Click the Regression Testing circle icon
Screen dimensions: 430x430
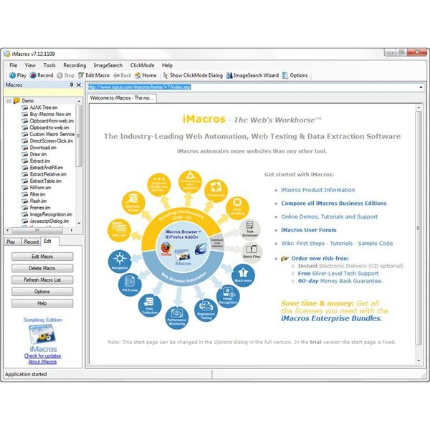pos(206,310)
